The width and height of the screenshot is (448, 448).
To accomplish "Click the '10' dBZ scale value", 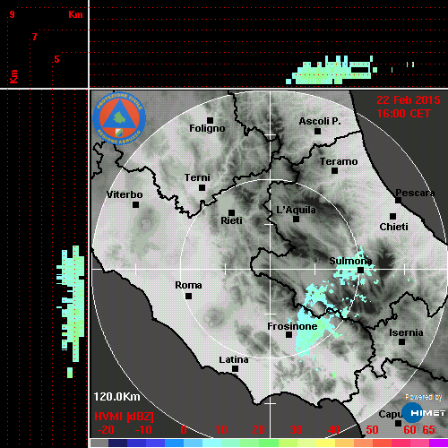I will point(221,430).
